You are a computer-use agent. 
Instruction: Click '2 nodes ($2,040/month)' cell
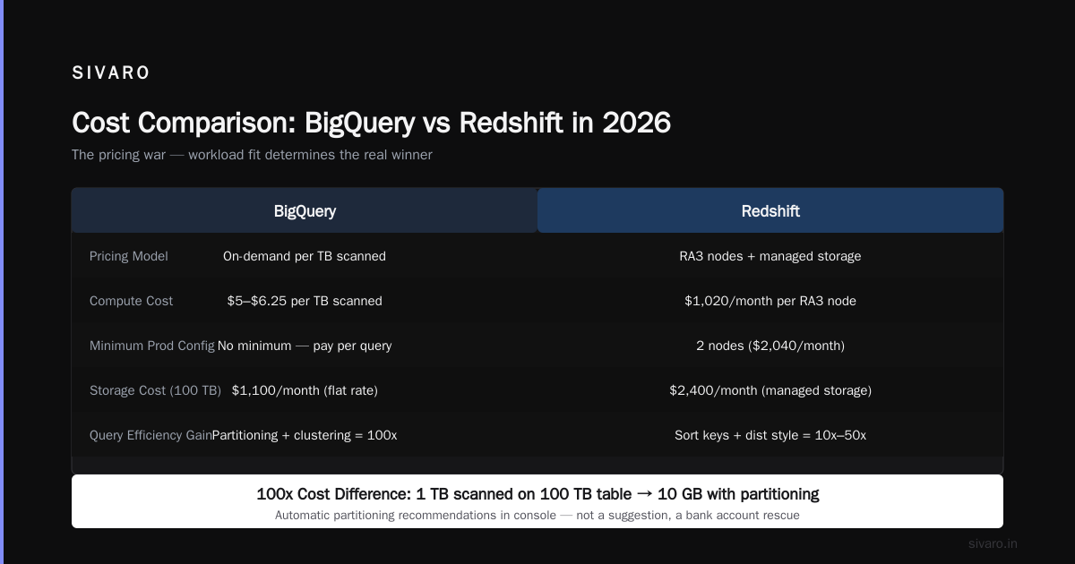tap(770, 346)
